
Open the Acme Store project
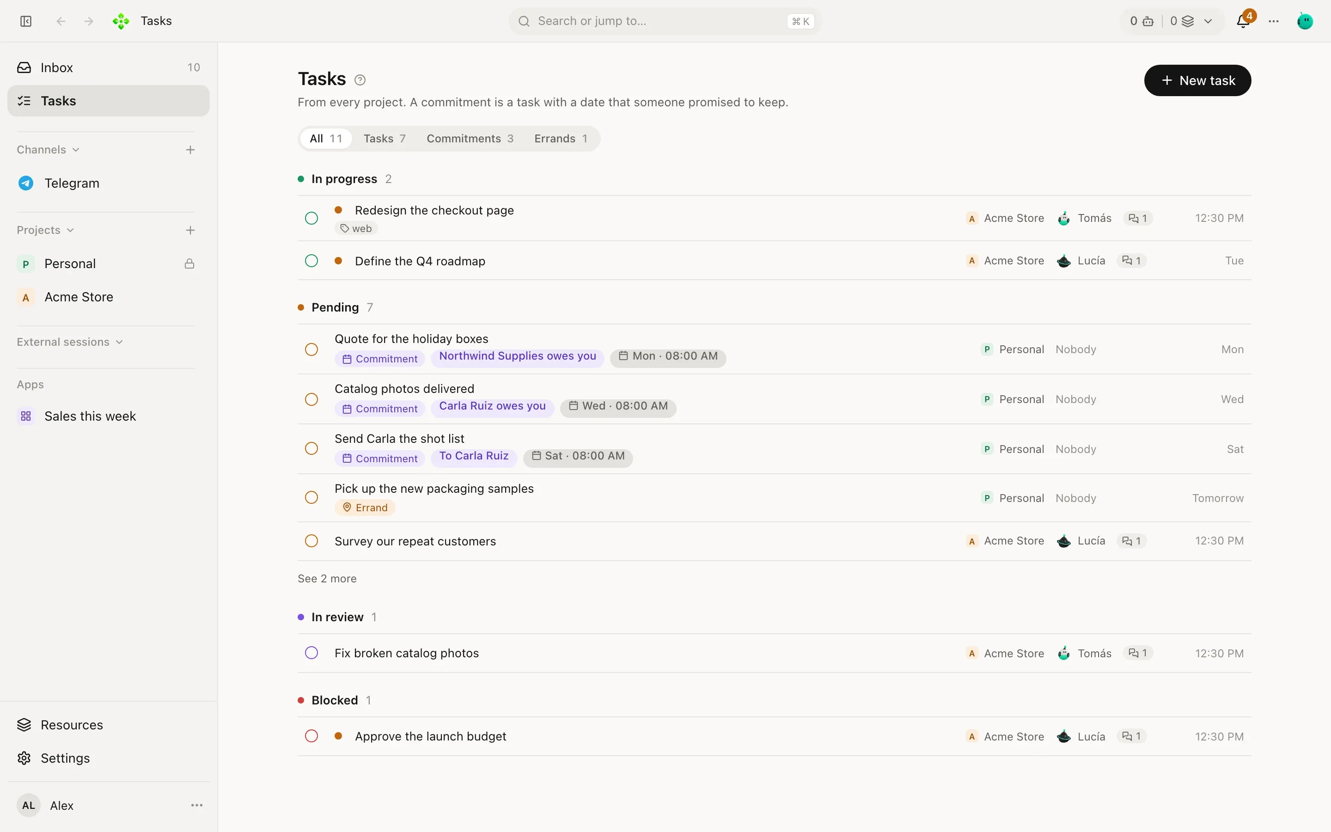click(108, 297)
